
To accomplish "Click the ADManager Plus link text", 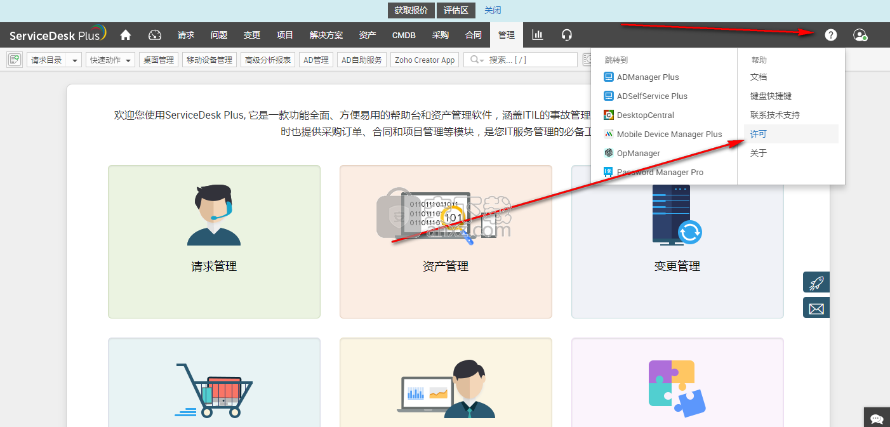I will [x=648, y=77].
